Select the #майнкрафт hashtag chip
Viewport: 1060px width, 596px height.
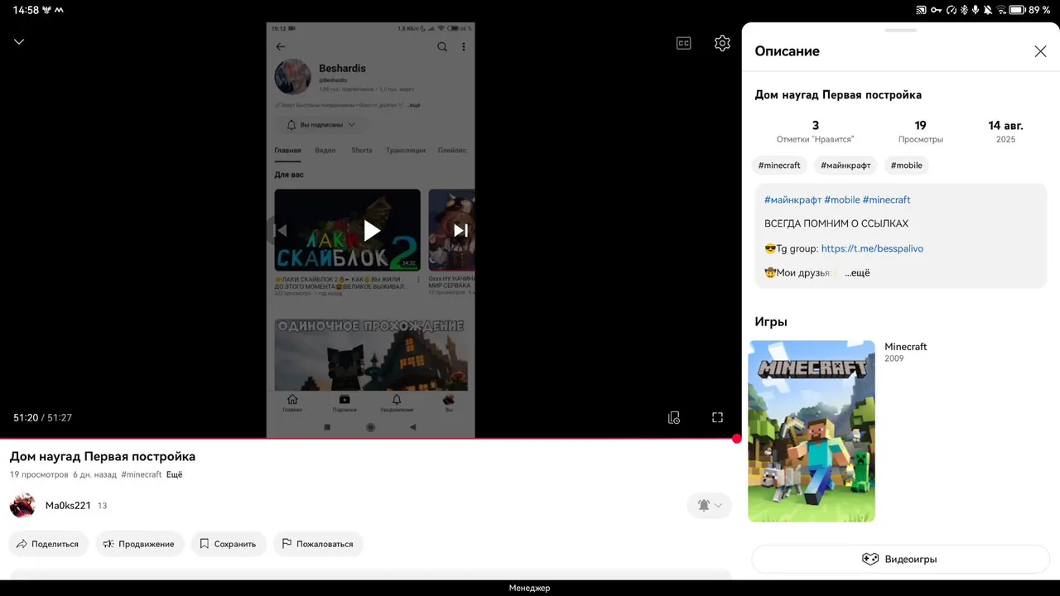[846, 166]
